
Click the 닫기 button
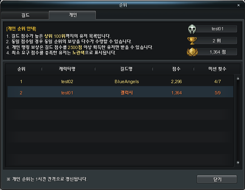pyautogui.click(x=217, y=180)
